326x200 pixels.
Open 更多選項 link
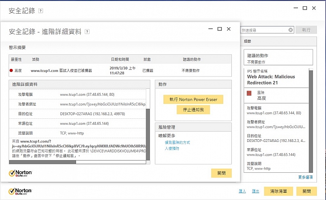pyautogui.click(x=306, y=177)
